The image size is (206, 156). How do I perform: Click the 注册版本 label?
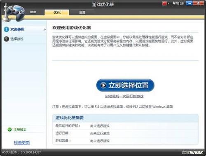20,130
